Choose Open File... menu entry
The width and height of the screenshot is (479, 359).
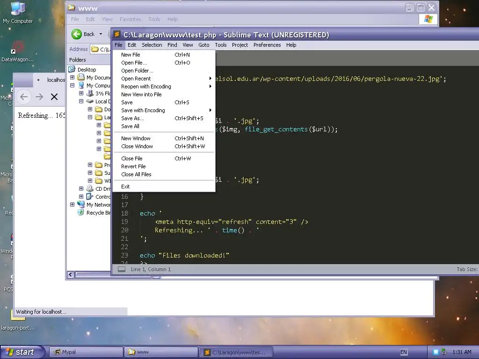pos(164,63)
